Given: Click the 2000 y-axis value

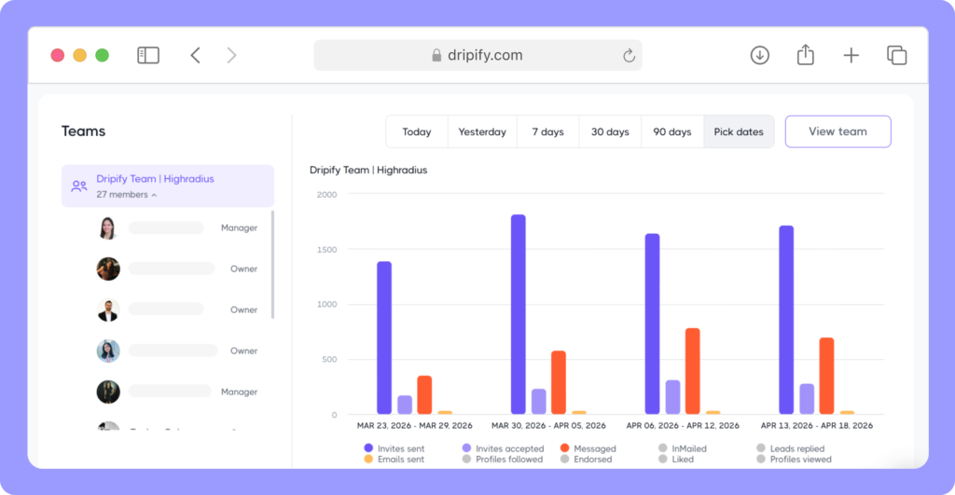Looking at the screenshot, I should pos(327,195).
